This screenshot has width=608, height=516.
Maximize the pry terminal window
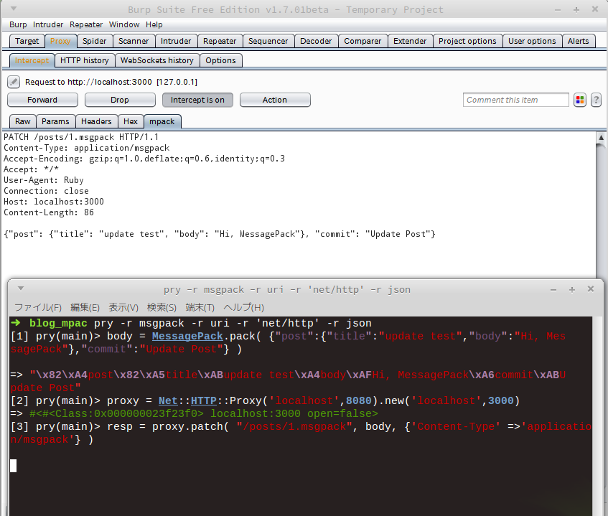coord(572,289)
